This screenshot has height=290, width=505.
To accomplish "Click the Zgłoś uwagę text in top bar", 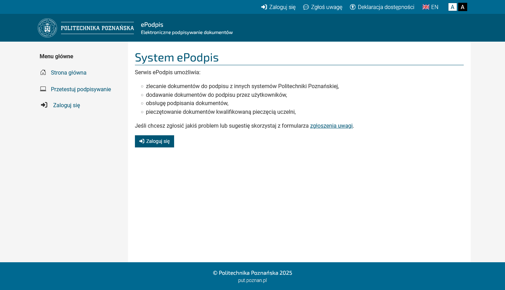I will [326, 7].
